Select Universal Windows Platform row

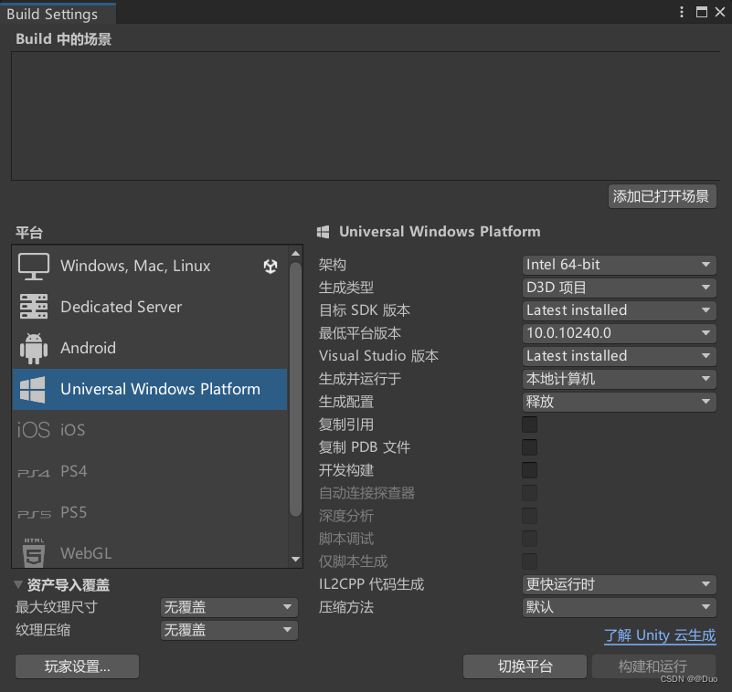(150, 390)
